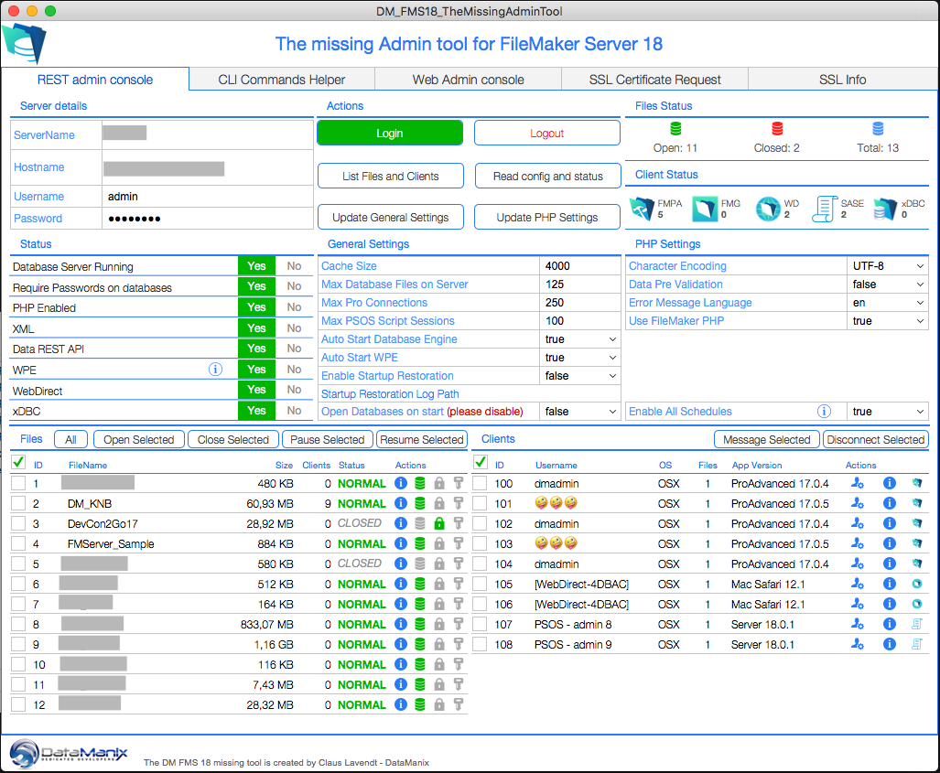940x773 pixels.
Task: Click FileMaker app icon for client 102
Action: click(x=916, y=523)
